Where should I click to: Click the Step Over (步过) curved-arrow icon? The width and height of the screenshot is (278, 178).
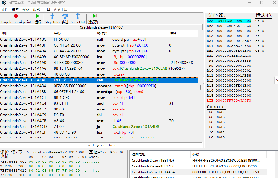point(65,16)
